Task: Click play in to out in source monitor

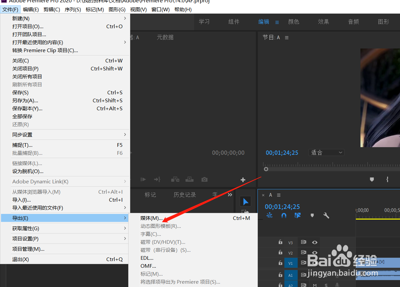Action: click(143, 179)
